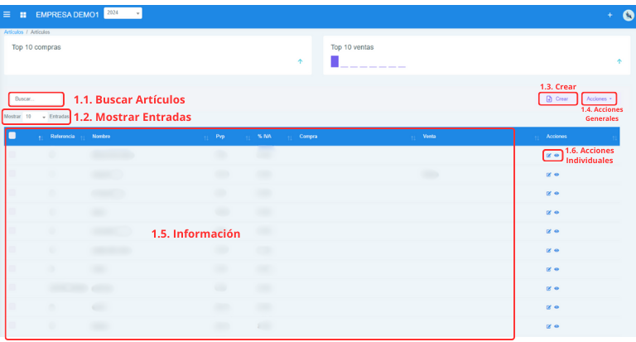
Task: Open the Mostrar 10 entries dropdown
Action: [36, 117]
